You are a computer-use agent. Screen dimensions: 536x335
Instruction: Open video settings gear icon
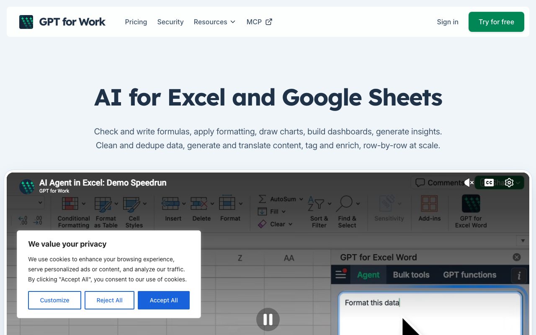point(509,183)
